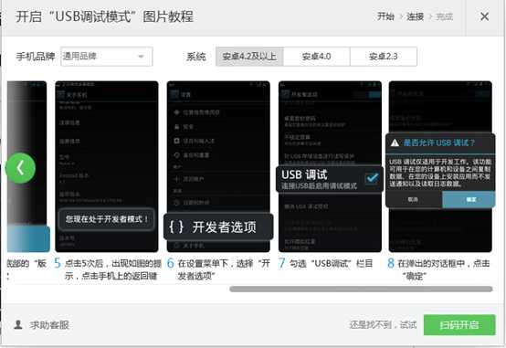Open step 8 allow USB debugging thumbnail
Image resolution: width=506 pixels, height=348 pixels.
point(440,166)
